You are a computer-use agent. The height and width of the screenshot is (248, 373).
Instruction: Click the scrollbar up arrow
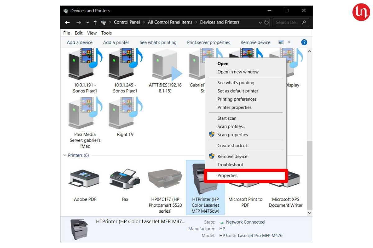tap(309, 51)
